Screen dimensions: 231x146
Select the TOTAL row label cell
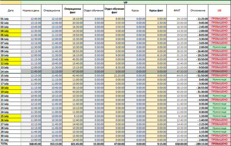(x=11, y=144)
